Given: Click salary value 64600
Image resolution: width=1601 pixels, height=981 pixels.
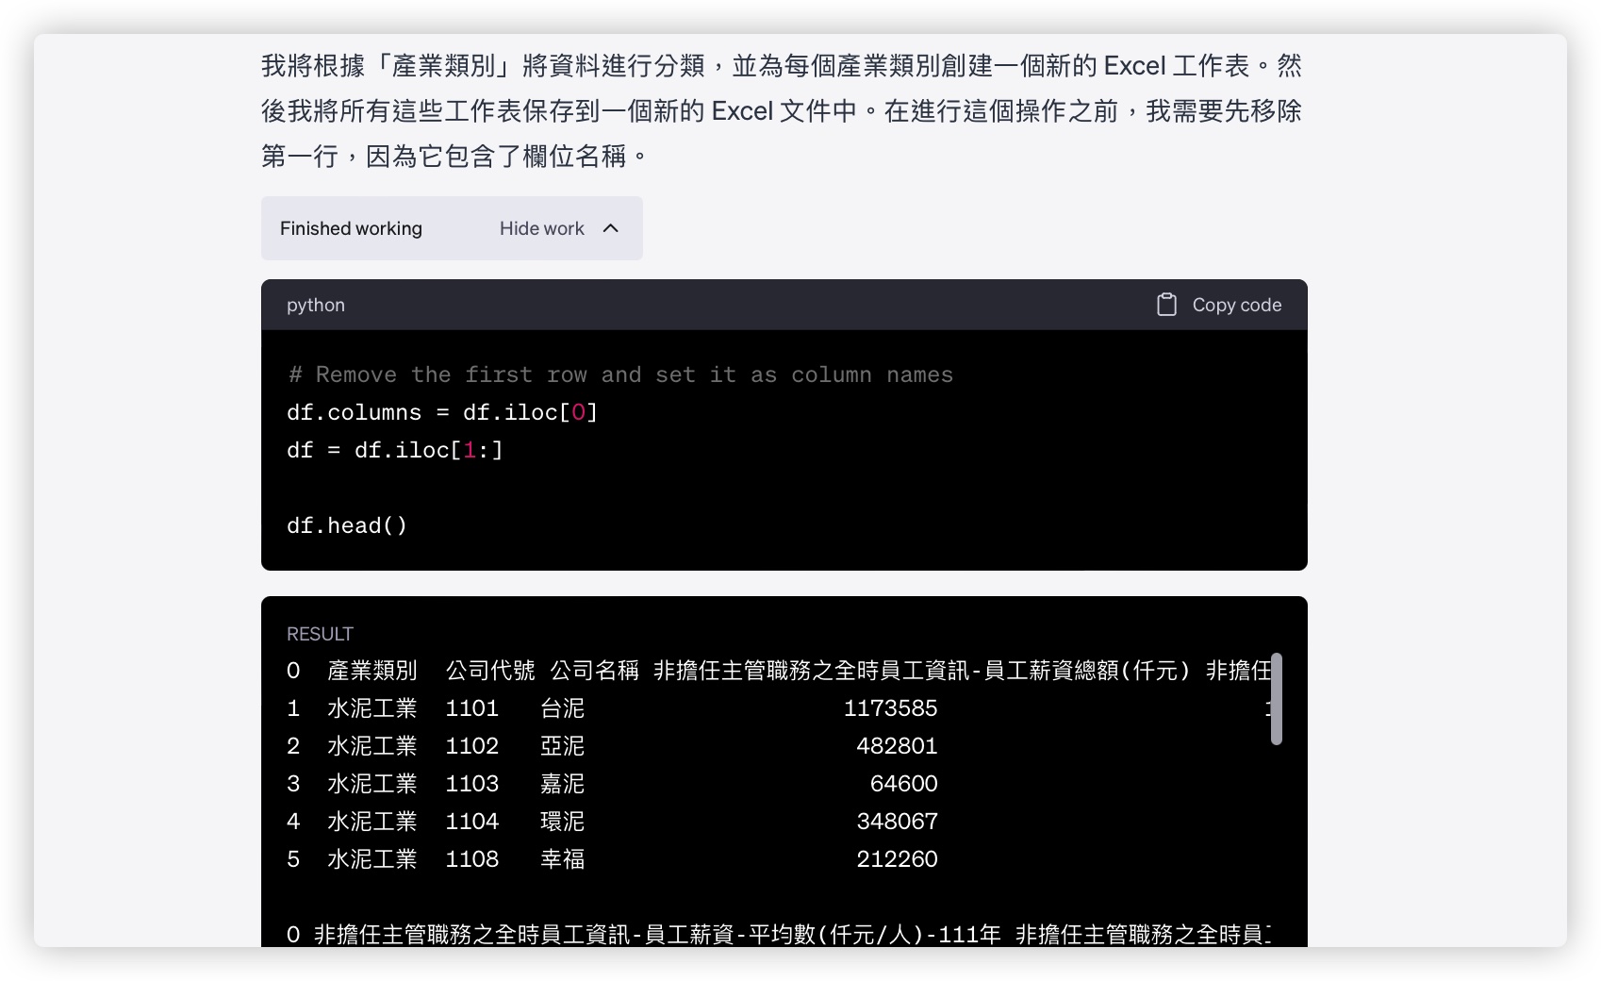Looking at the screenshot, I should coord(903,784).
